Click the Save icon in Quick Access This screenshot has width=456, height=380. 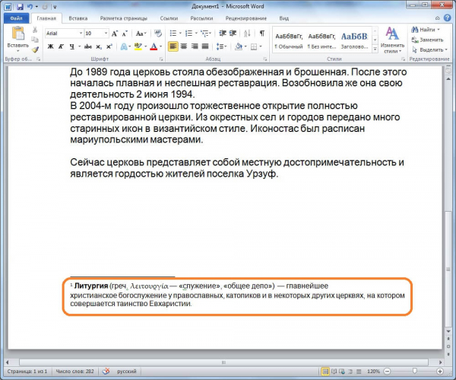20,7
